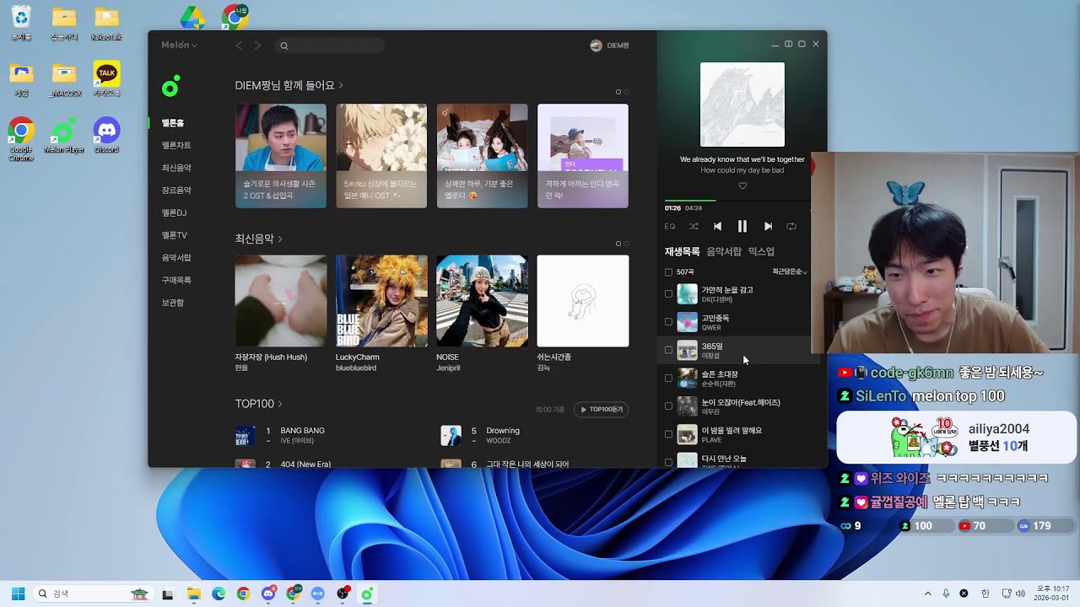Open 멜론TV in sidebar

[x=175, y=235]
